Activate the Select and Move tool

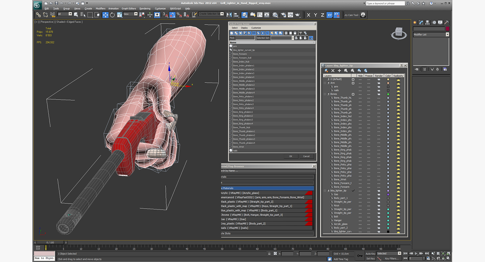[x=105, y=15]
